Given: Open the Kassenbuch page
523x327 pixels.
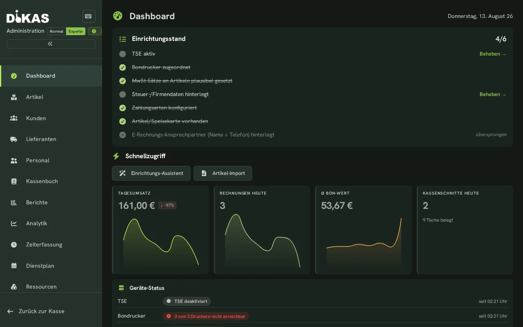Looking at the screenshot, I should pos(51,181).
